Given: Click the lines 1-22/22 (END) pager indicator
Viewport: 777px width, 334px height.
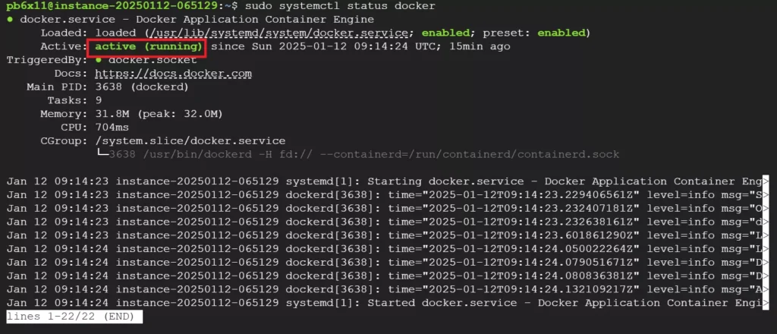Looking at the screenshot, I should click(74, 317).
